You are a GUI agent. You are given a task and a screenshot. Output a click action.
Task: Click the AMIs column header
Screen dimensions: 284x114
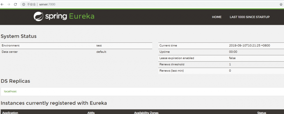click(91, 113)
